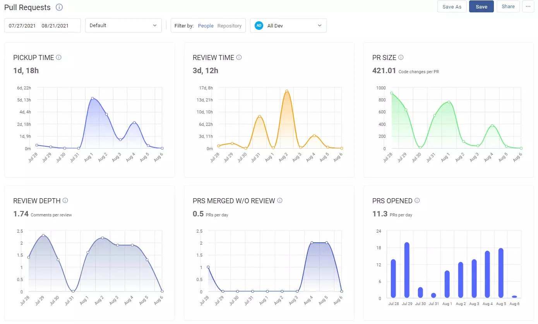Image resolution: width=538 pixels, height=324 pixels.
Task: Click the Review Time info icon
Action: tap(240, 57)
